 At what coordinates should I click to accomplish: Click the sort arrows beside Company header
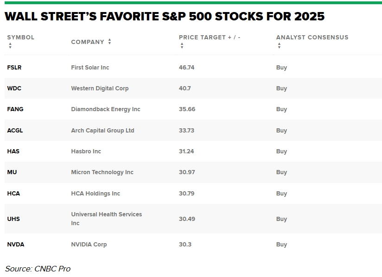click(x=109, y=42)
